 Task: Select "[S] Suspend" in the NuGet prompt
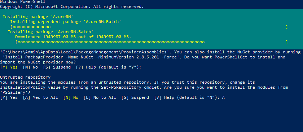click(57, 67)
